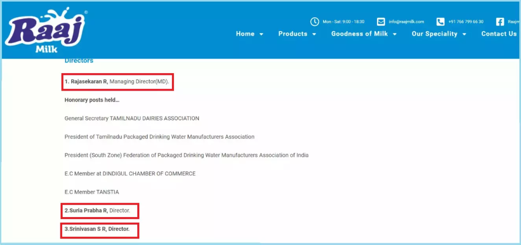The width and height of the screenshot is (521, 245).
Task: Click President (South Zone) Federation line
Action: pyautogui.click(x=186, y=155)
